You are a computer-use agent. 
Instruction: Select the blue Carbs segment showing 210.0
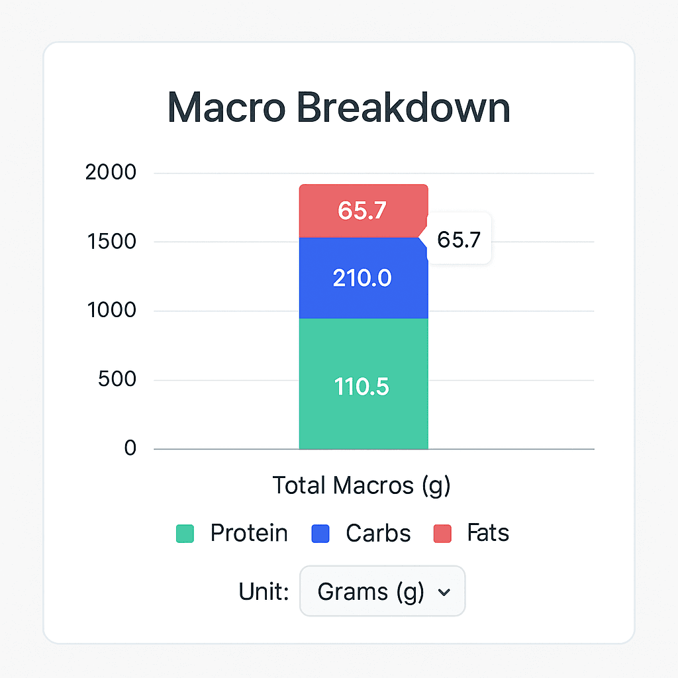[x=363, y=278]
